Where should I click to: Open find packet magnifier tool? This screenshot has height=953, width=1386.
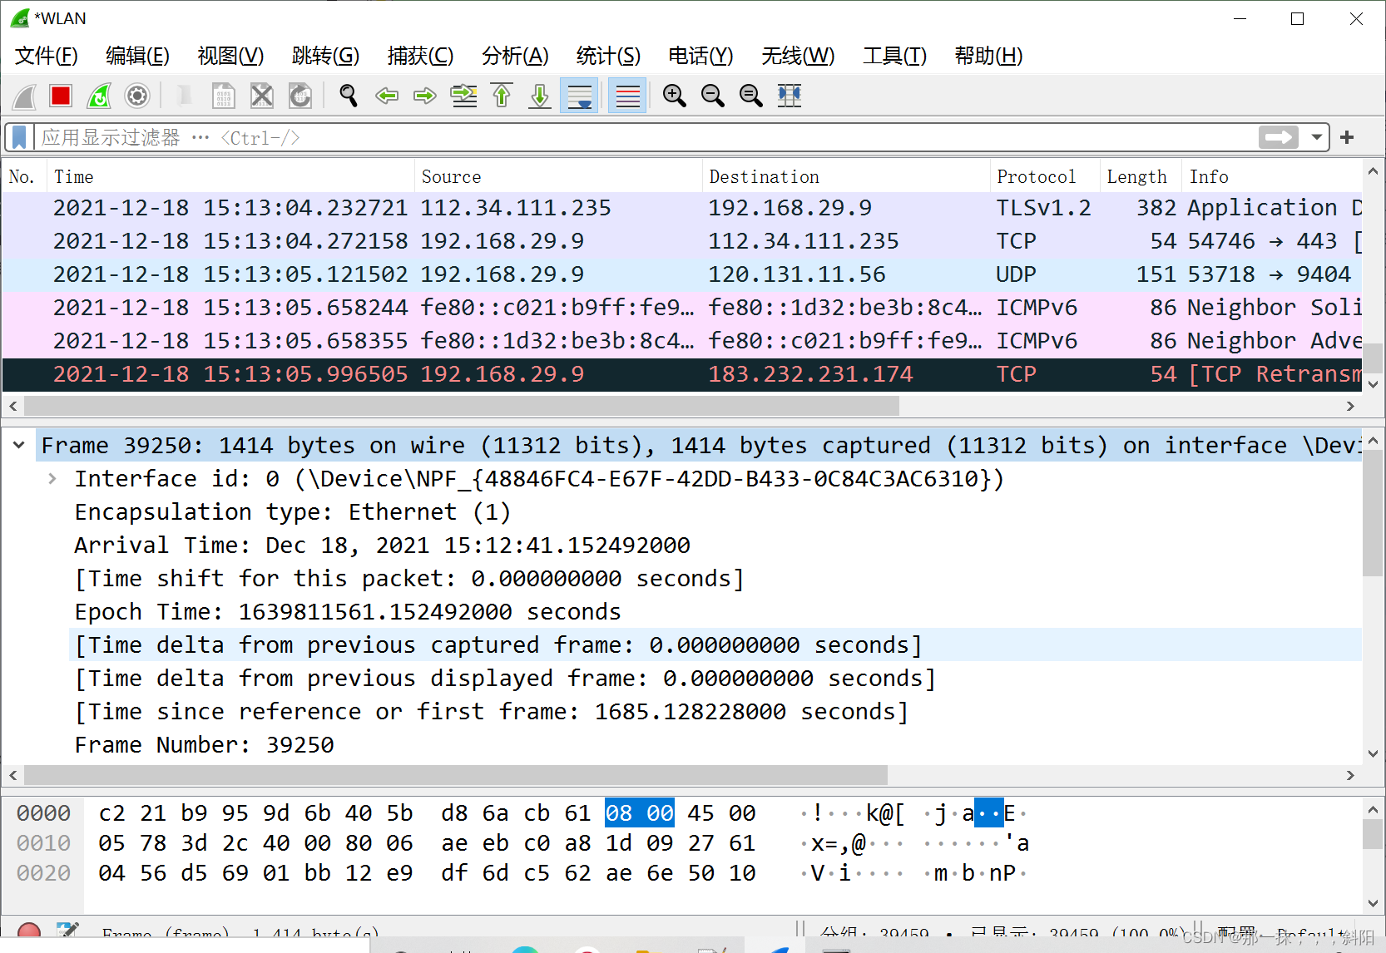point(349,96)
